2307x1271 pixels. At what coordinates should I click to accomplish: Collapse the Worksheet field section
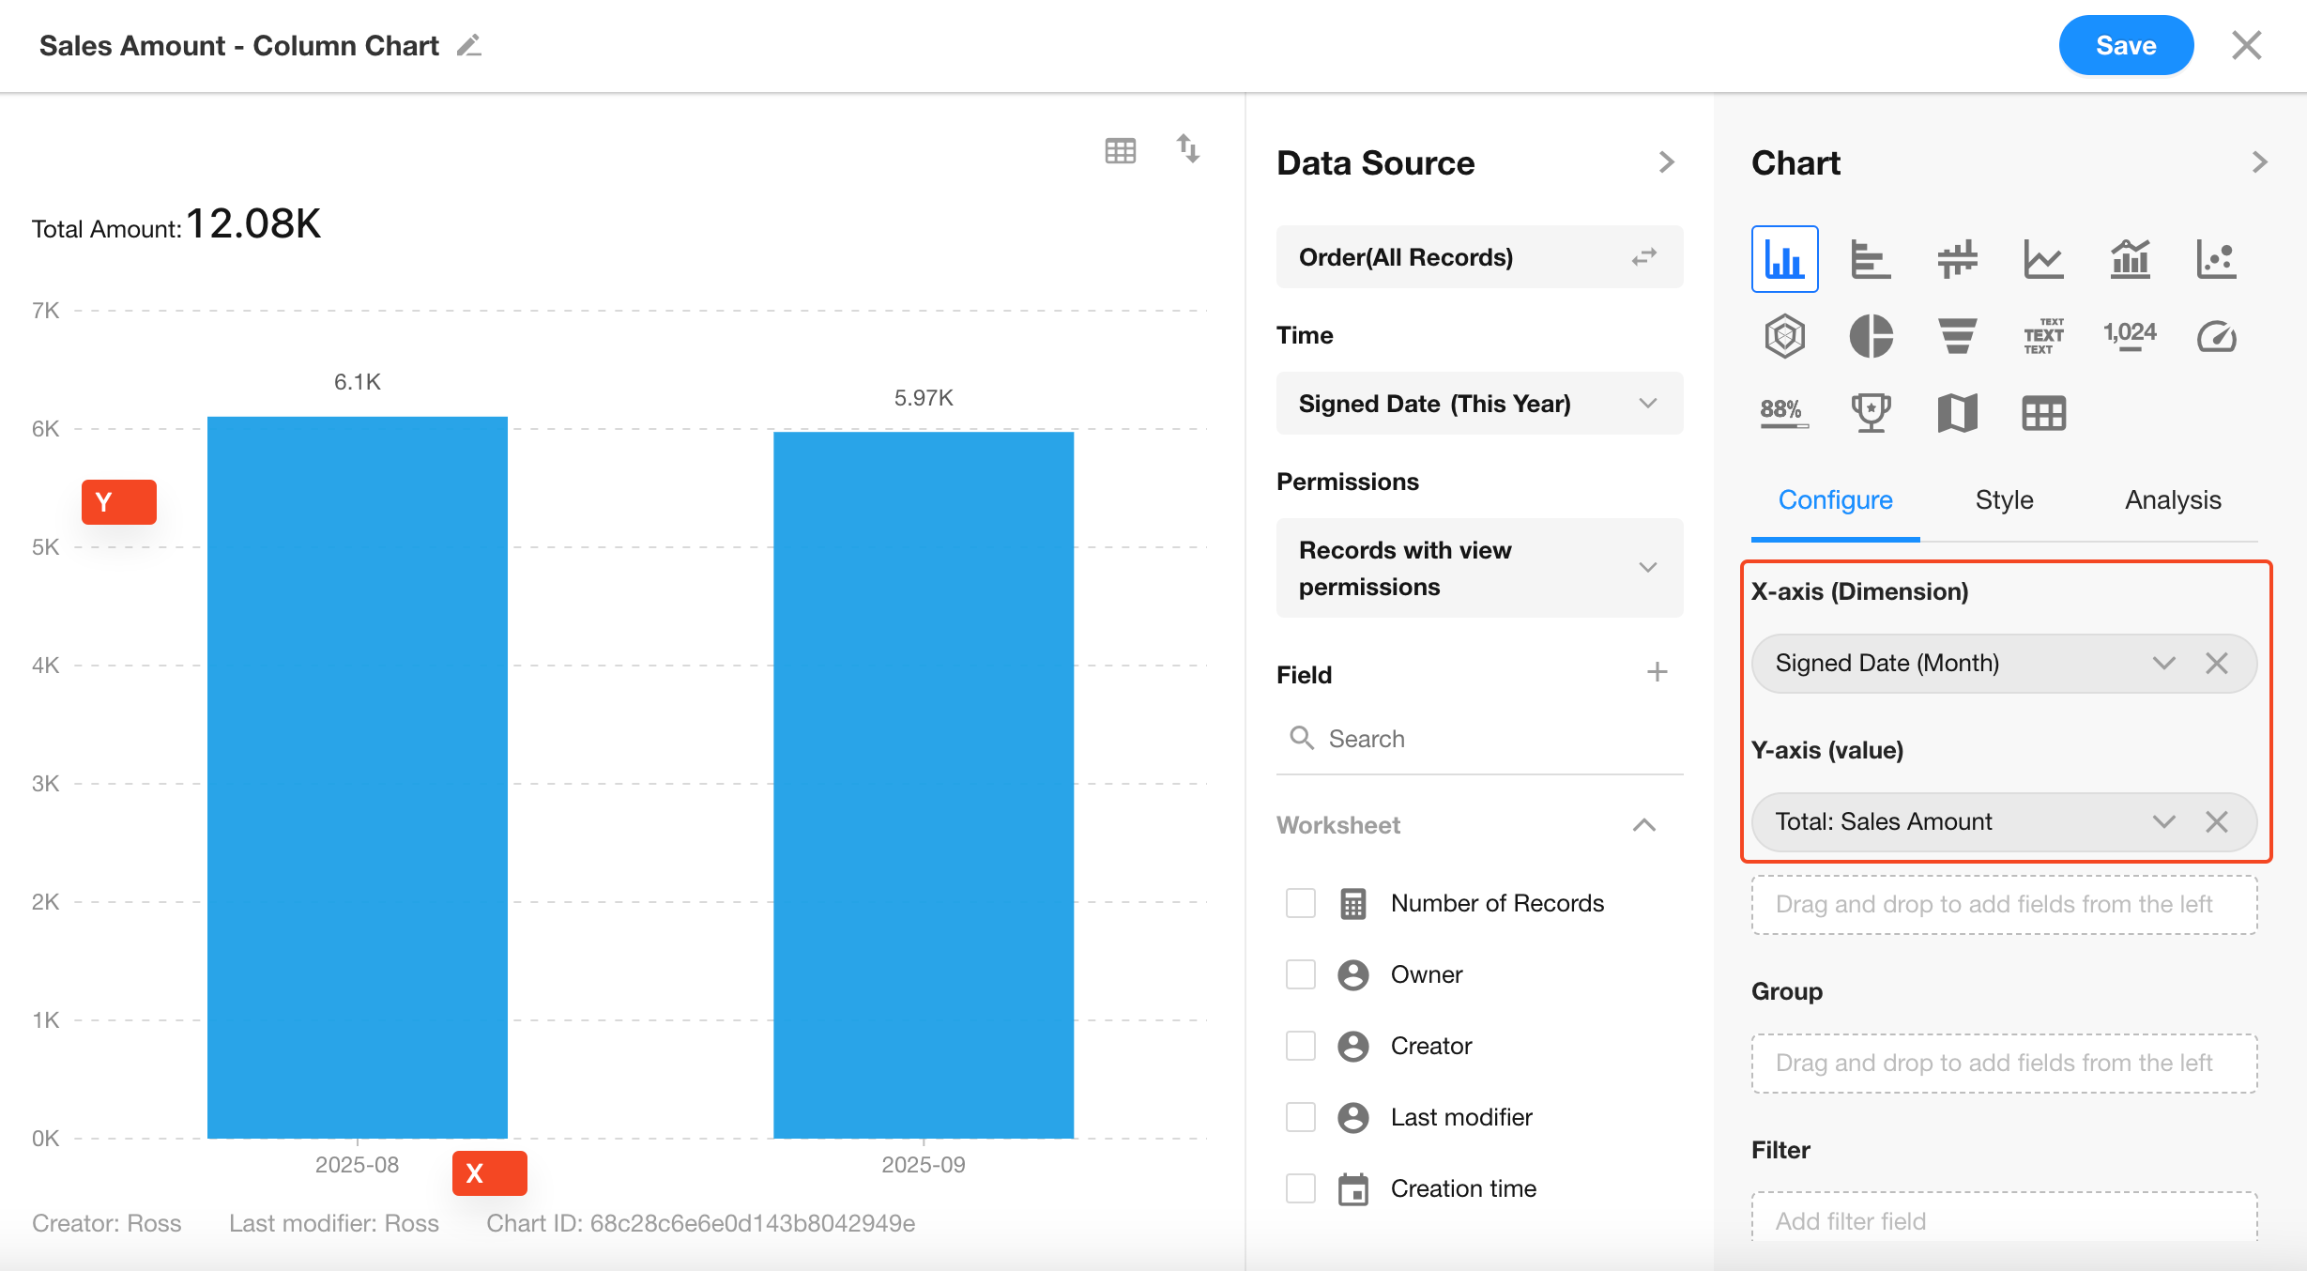coord(1643,825)
